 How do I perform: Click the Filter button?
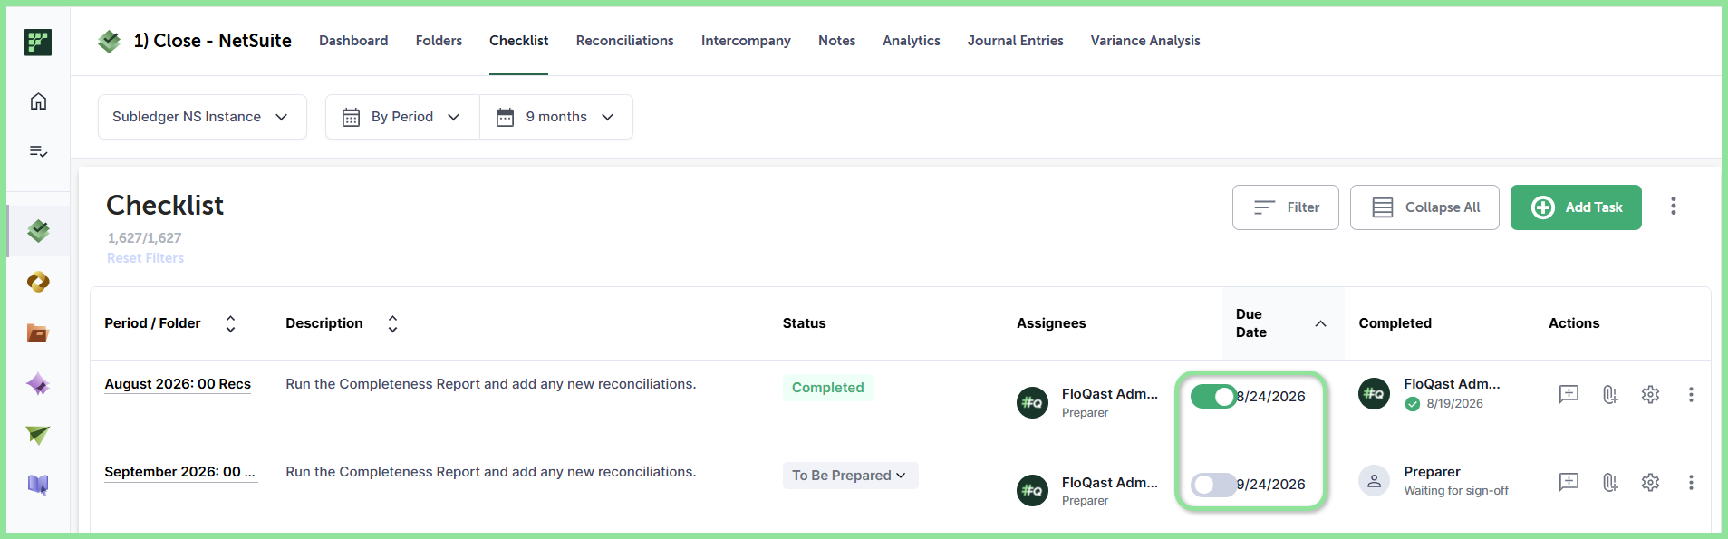pyautogui.click(x=1285, y=207)
